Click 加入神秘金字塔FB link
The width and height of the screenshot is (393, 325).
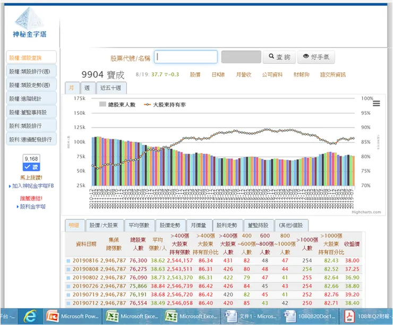[33, 186]
